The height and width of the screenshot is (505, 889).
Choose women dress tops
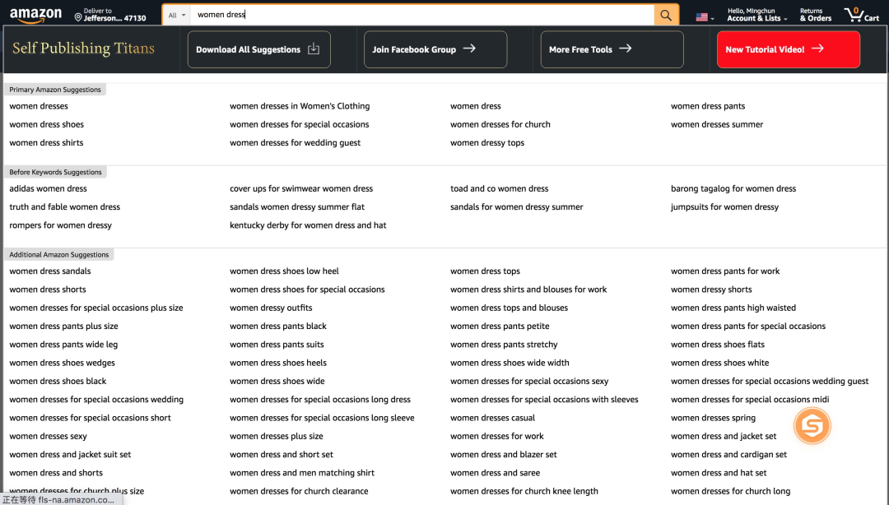coord(485,271)
